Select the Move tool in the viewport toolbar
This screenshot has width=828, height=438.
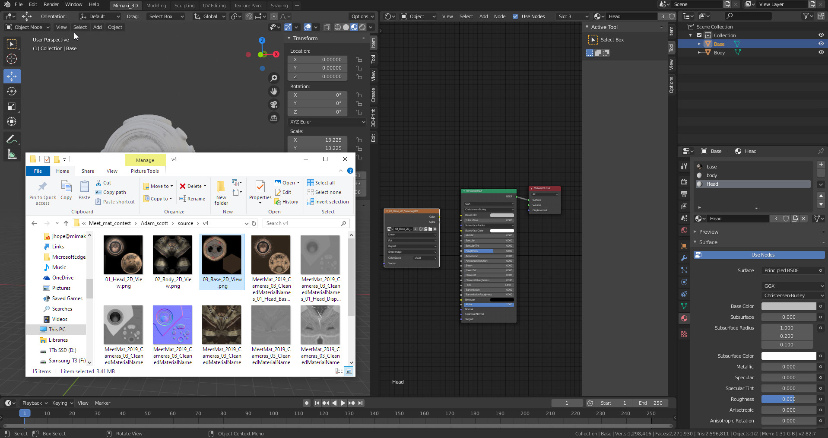12,76
